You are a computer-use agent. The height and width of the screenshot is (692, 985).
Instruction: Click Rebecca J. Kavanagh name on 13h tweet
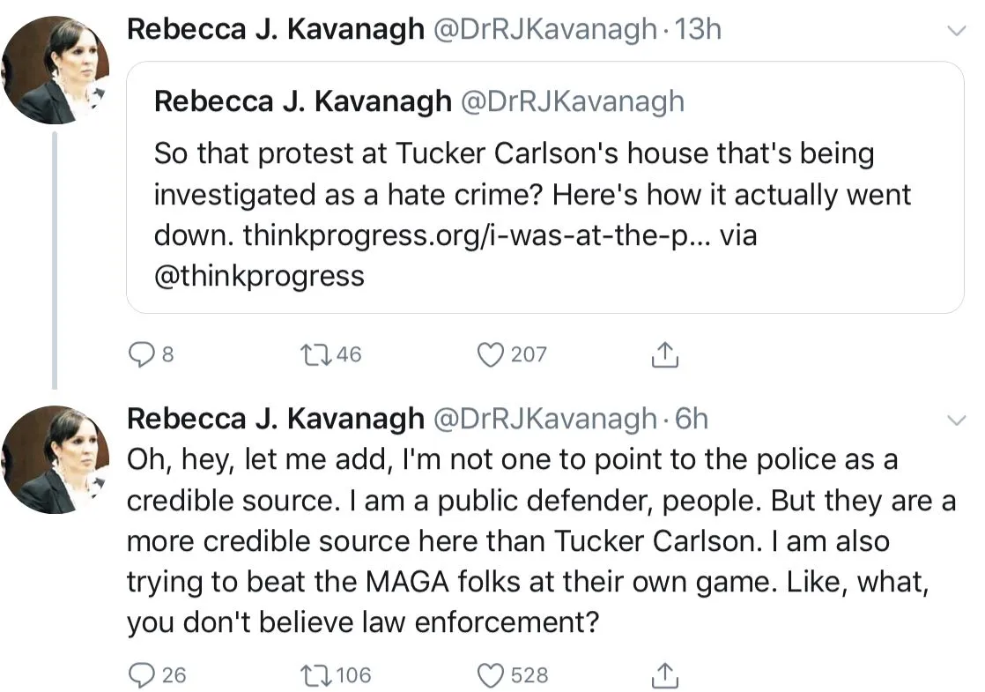(276, 29)
